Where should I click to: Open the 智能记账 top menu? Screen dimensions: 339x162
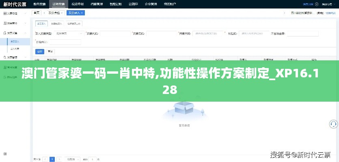(x=116, y=4)
